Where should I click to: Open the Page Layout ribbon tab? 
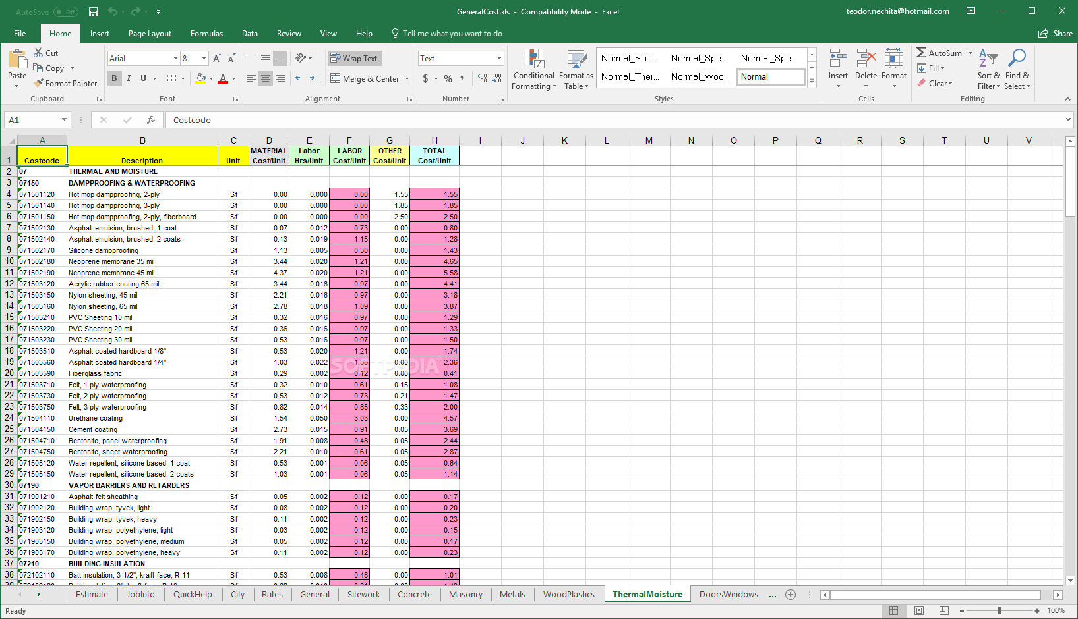(x=150, y=34)
